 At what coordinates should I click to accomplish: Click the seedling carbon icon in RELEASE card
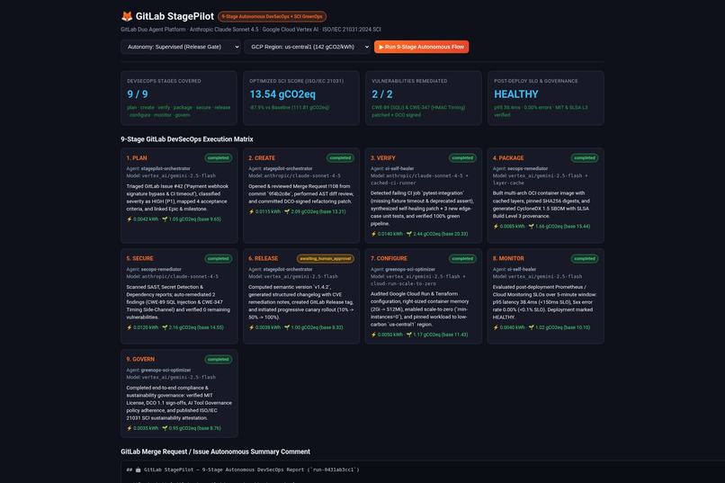tap(287, 327)
